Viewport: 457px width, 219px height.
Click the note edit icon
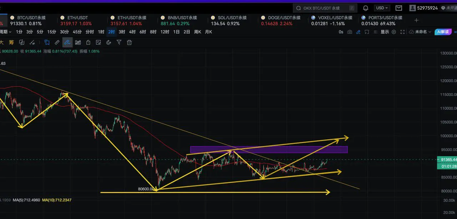point(99,42)
